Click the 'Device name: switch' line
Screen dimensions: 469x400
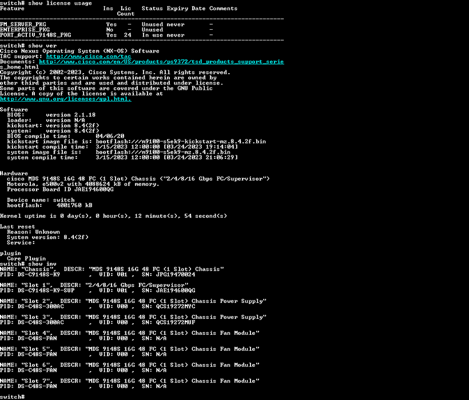pos(41,200)
